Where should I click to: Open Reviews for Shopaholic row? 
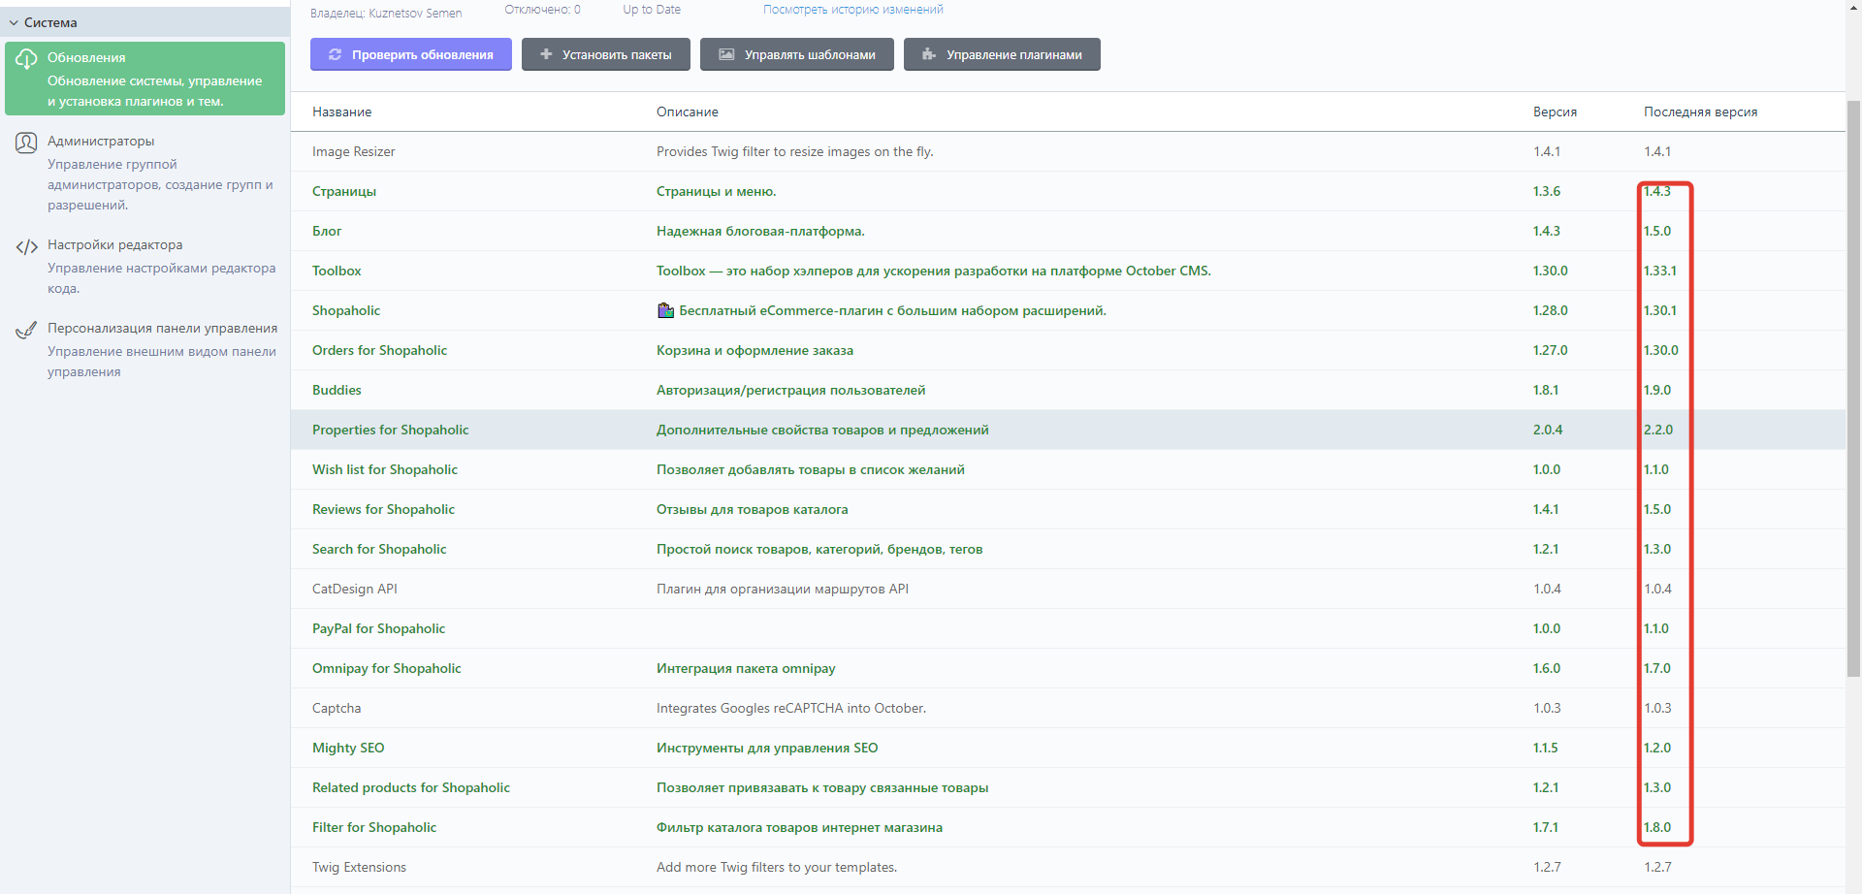[1068, 509]
